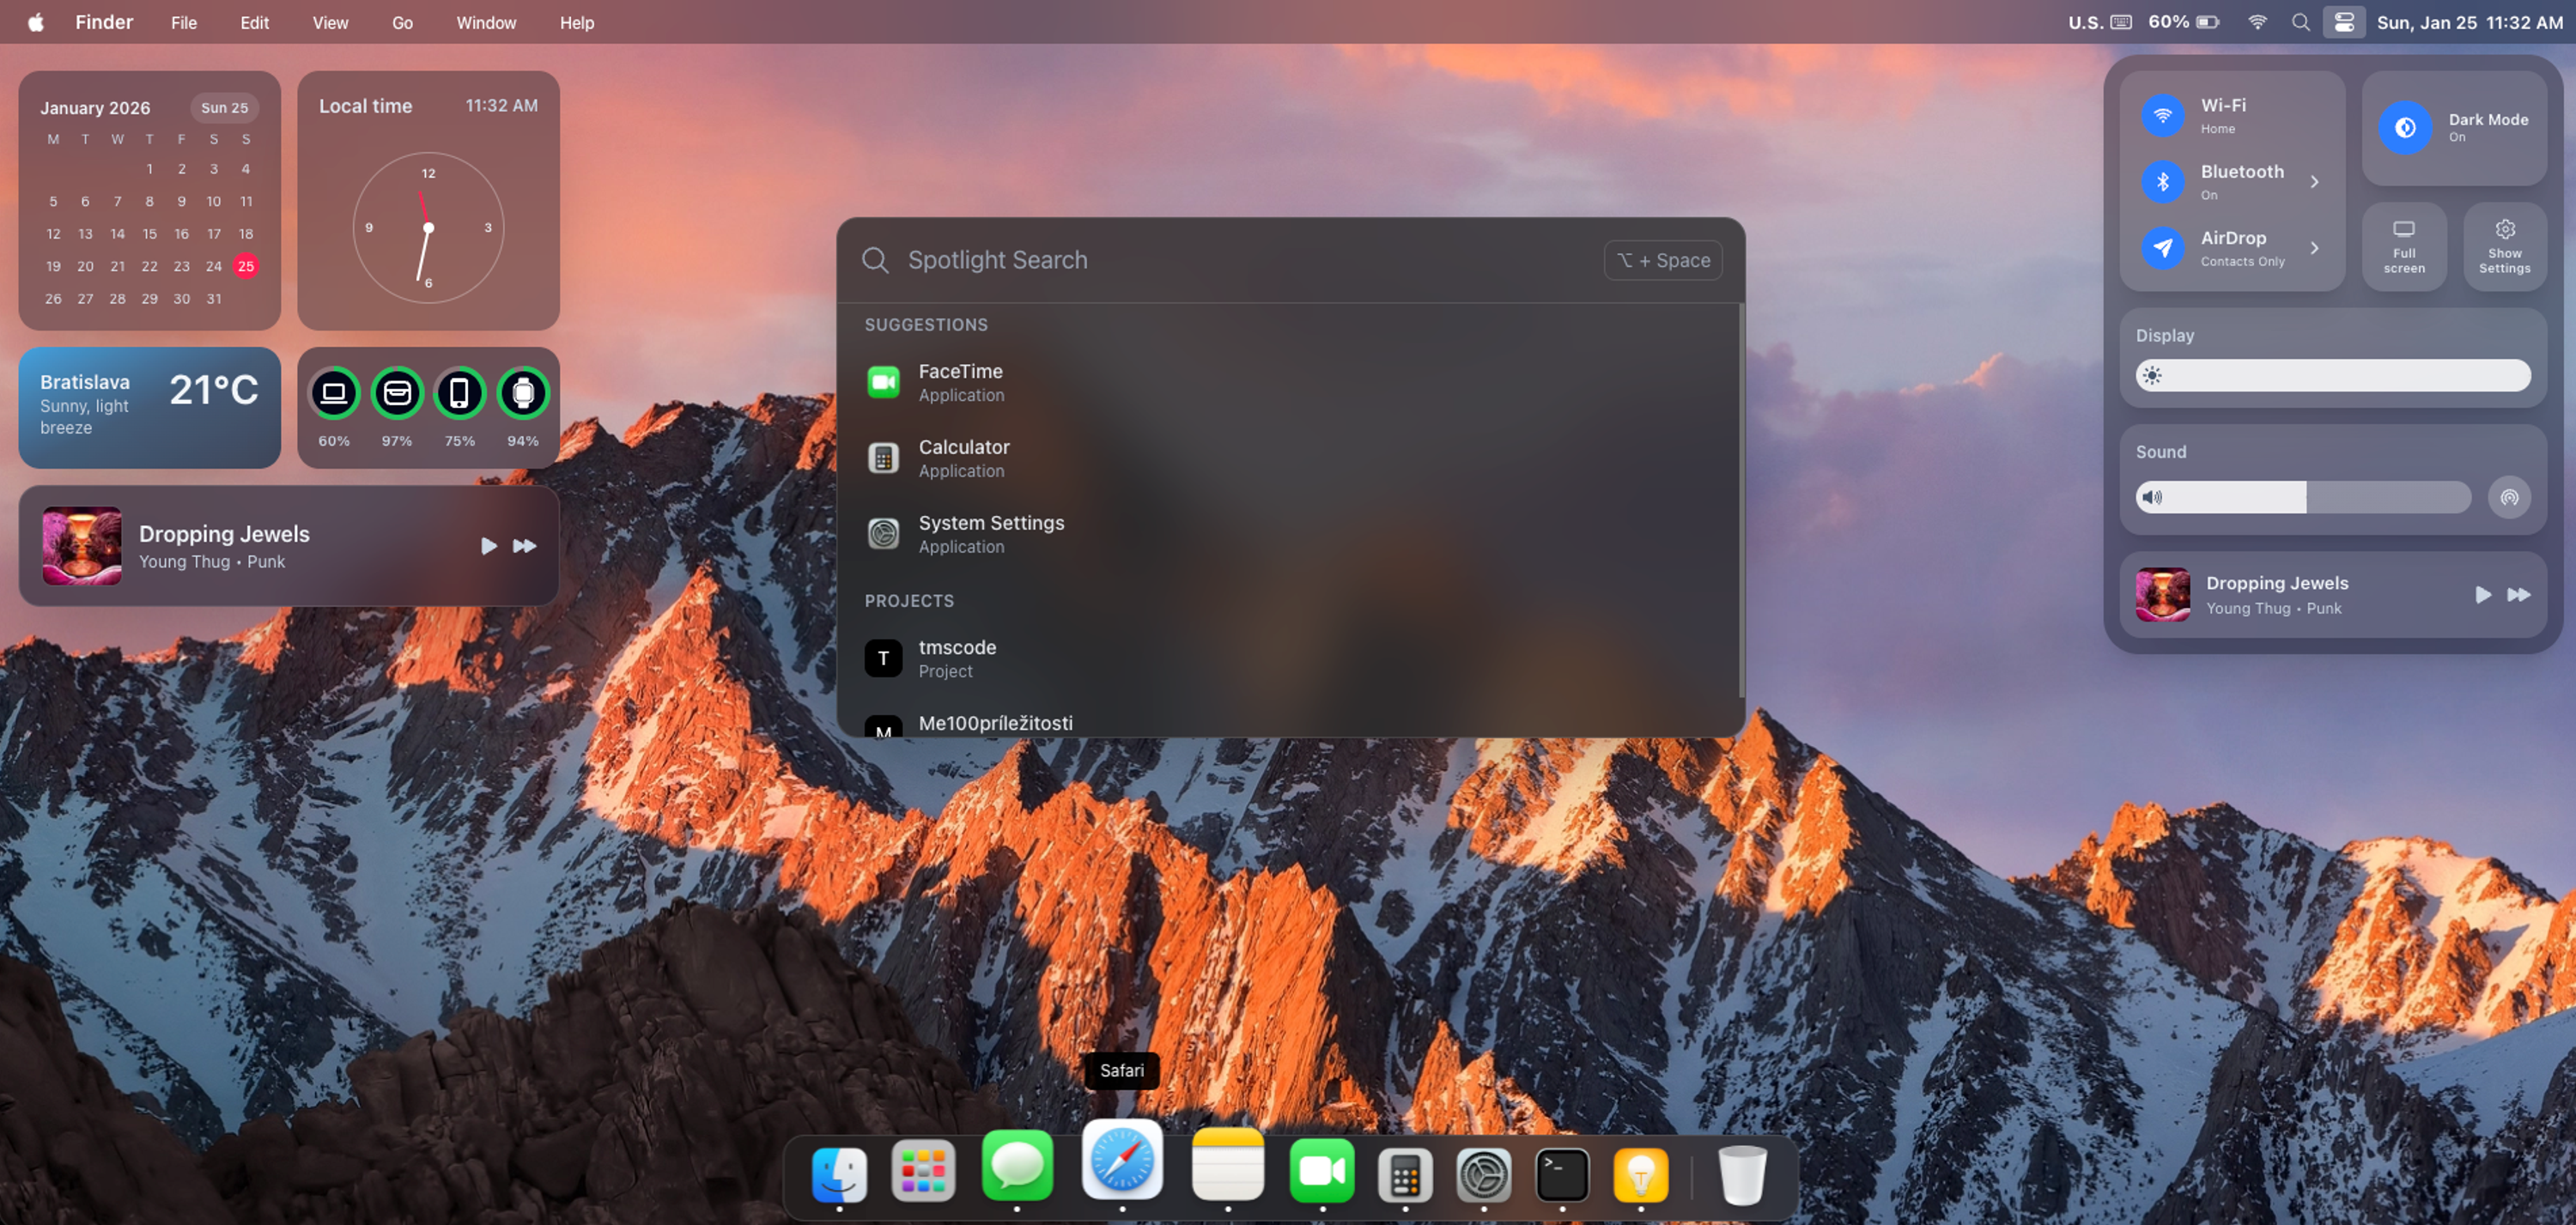Screen dimensions: 2576x1225
Task: Expand AirDrop options chevron
Action: pyautogui.click(x=2314, y=248)
